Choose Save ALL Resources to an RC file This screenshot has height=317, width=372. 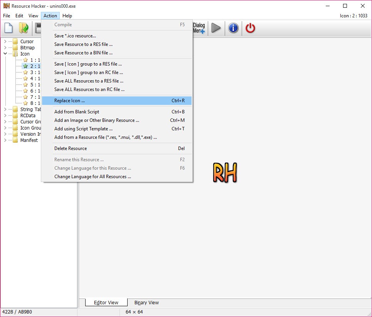(117, 89)
